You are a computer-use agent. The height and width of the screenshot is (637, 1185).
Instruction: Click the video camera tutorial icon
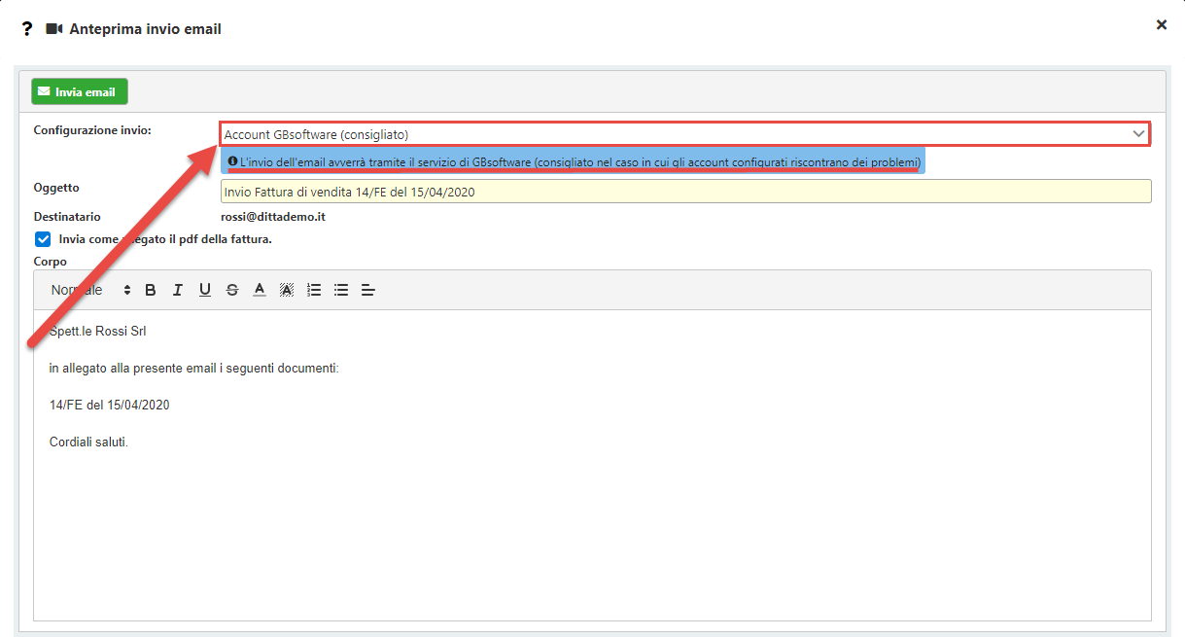[54, 29]
